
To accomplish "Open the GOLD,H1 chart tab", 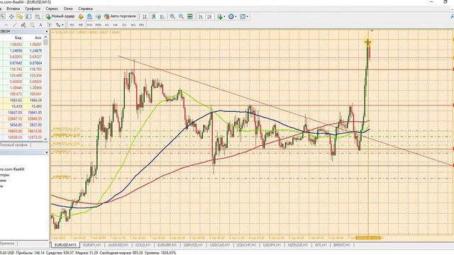I will pyautogui.click(x=143, y=245).
